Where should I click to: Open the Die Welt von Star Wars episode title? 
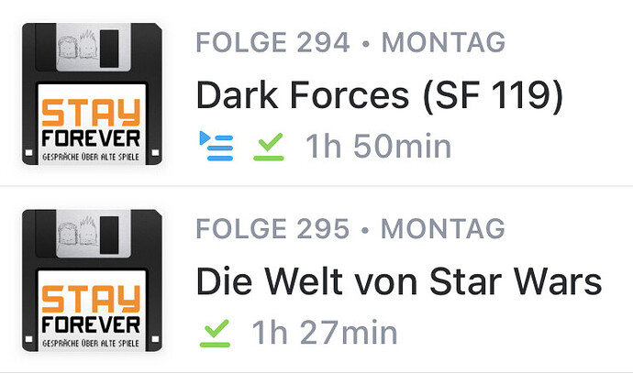(x=399, y=281)
